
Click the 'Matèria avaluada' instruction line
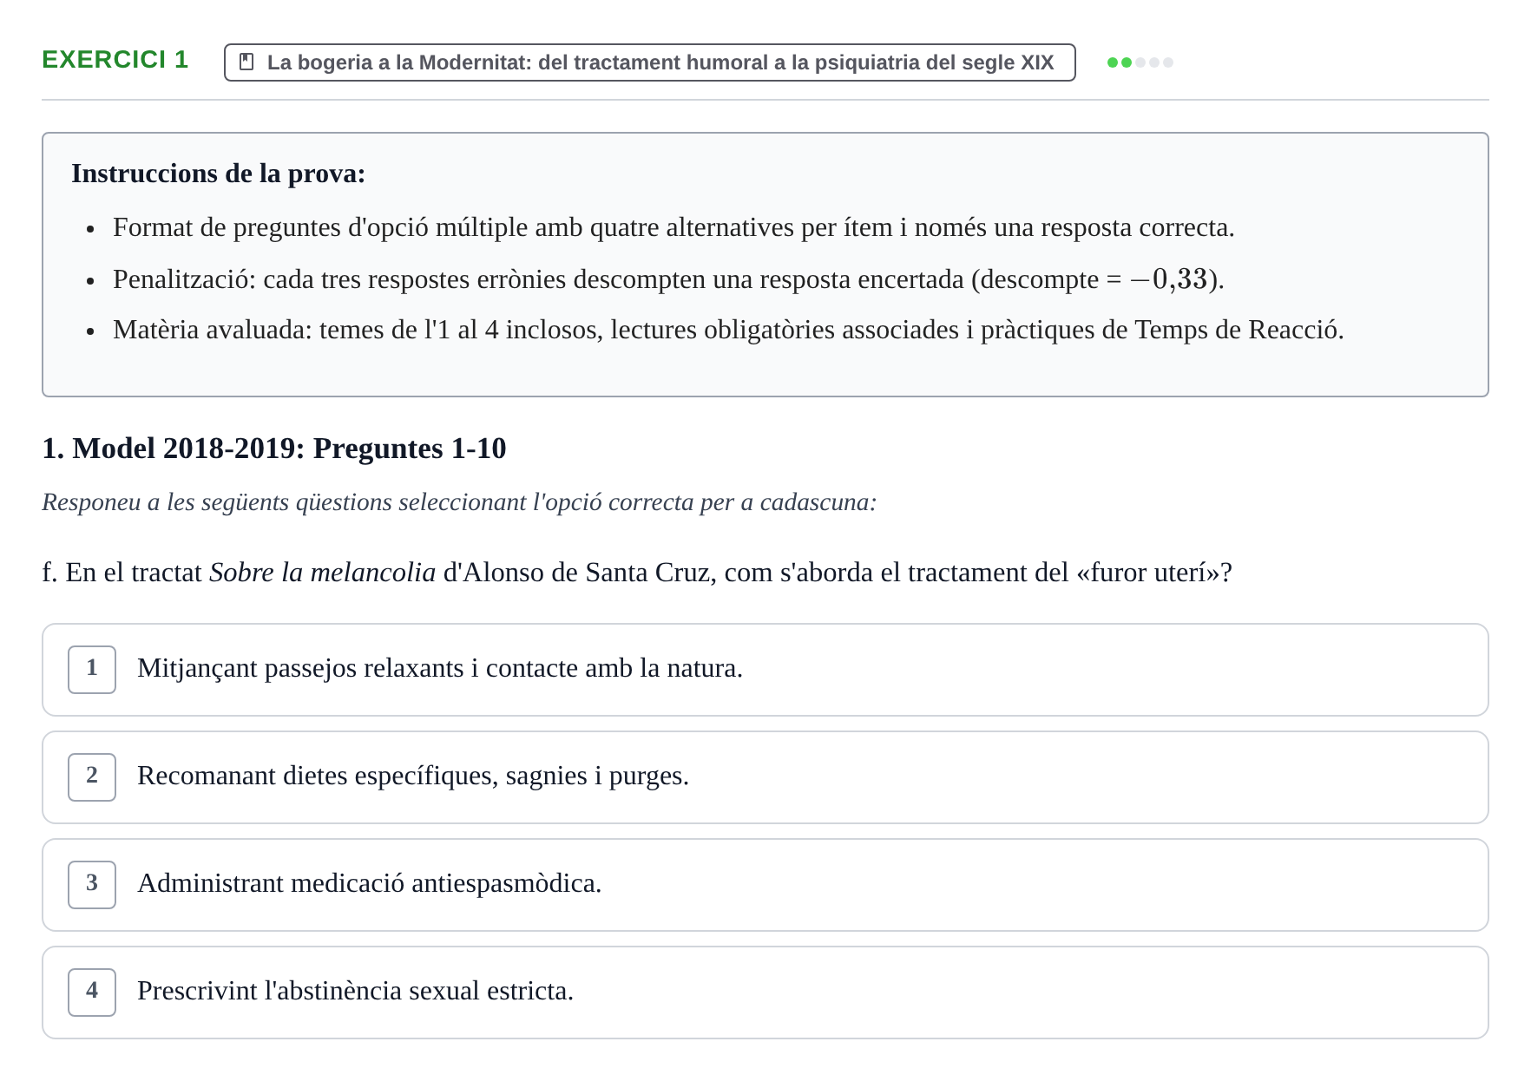[x=728, y=331]
